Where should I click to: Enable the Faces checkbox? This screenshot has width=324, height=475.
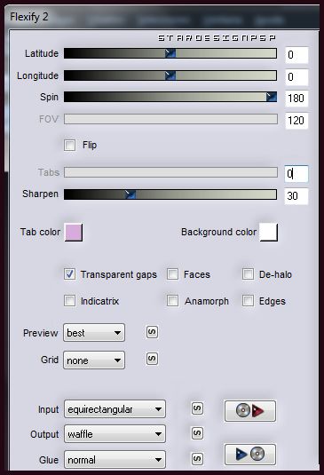pos(172,274)
